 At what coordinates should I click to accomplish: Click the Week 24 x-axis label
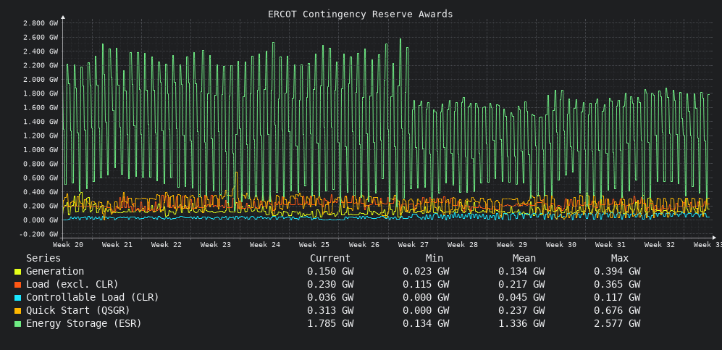(265, 245)
